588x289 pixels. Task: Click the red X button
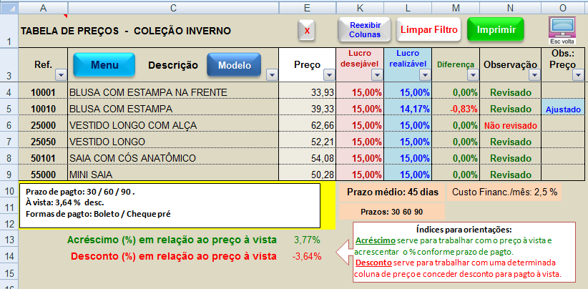306,31
